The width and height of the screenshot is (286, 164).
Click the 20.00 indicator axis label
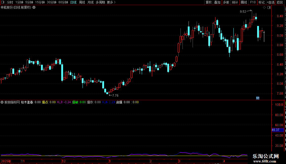(x=279, y=146)
